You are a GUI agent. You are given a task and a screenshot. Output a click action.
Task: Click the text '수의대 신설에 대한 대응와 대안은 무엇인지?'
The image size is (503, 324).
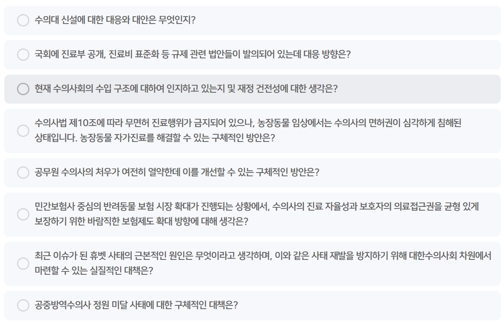tap(115, 20)
